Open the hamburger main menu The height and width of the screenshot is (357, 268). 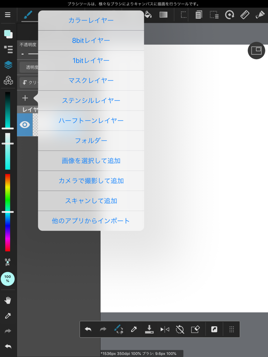[x=8, y=15]
